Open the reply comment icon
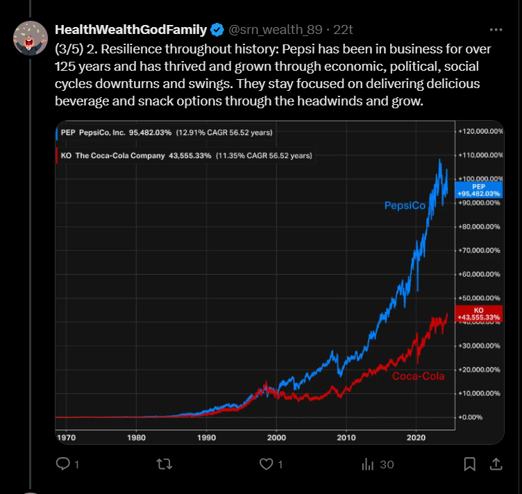The width and height of the screenshot is (522, 494). pyautogui.click(x=63, y=463)
